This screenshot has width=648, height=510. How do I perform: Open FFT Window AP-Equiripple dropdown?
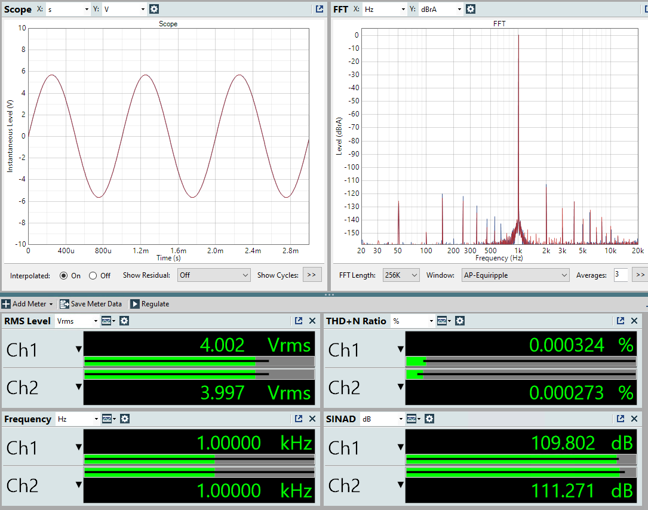pyautogui.click(x=515, y=275)
